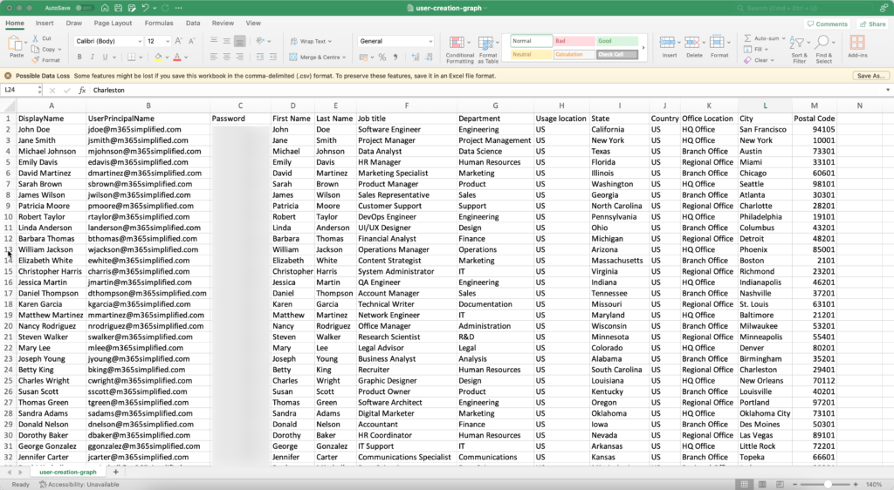Apply the Good cell style
Screen dimensions: 894x490
coord(617,41)
